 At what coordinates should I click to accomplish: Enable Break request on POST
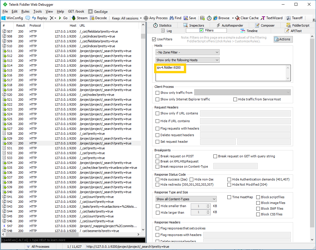coord(157,156)
